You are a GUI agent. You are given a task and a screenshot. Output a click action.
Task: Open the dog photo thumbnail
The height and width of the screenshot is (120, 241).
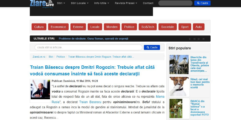[x=179, y=87]
